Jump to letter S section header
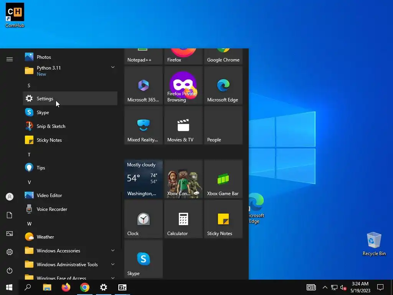Viewport: 393px width, 295px height. coord(29,86)
